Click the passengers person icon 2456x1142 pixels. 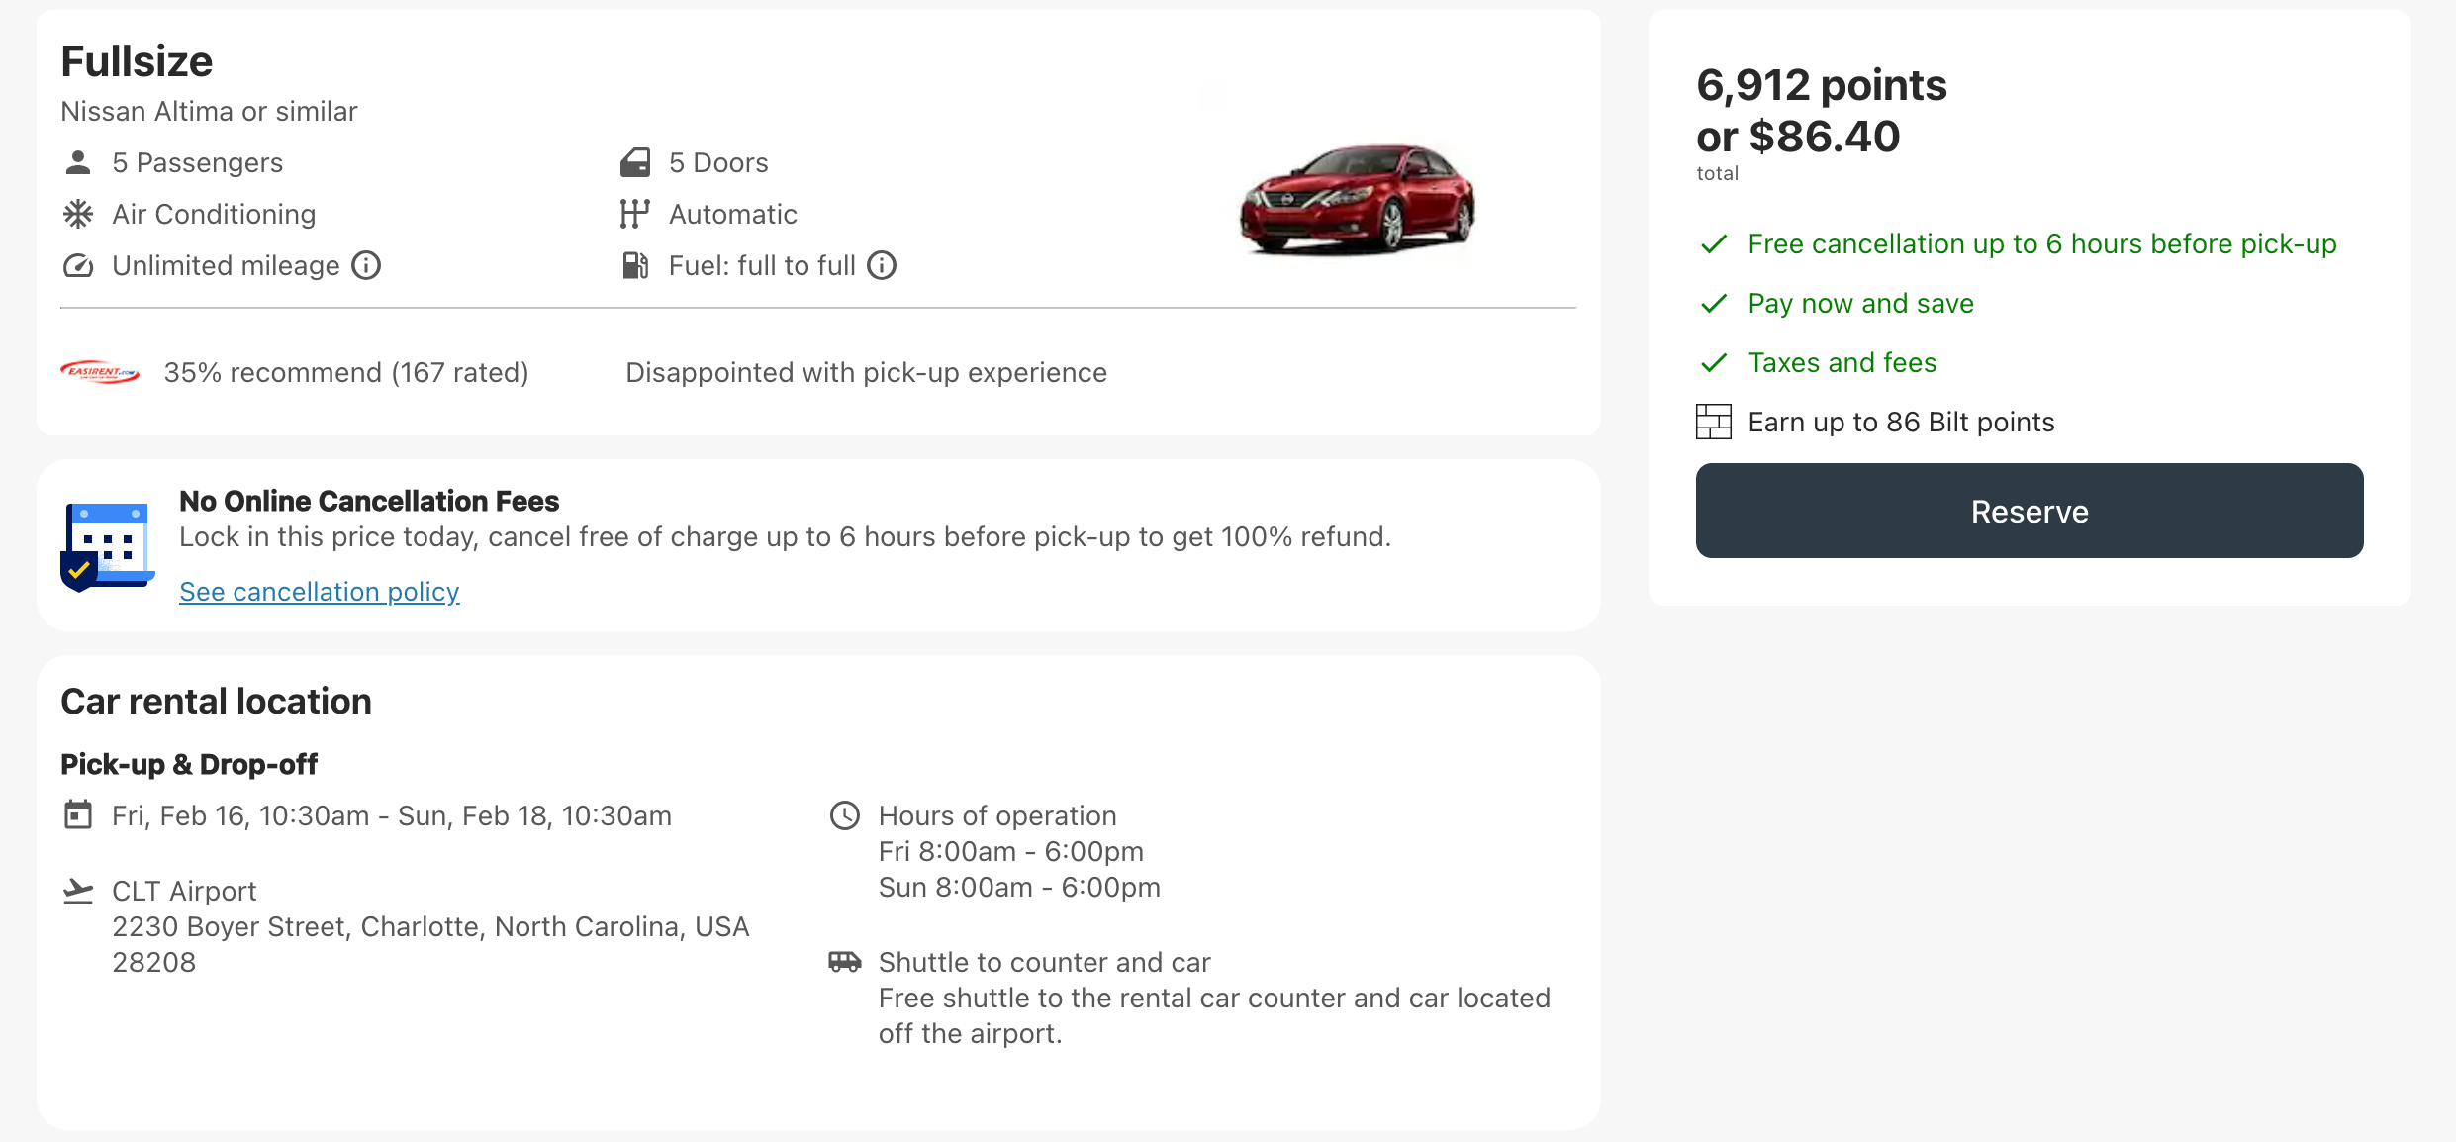[x=78, y=162]
